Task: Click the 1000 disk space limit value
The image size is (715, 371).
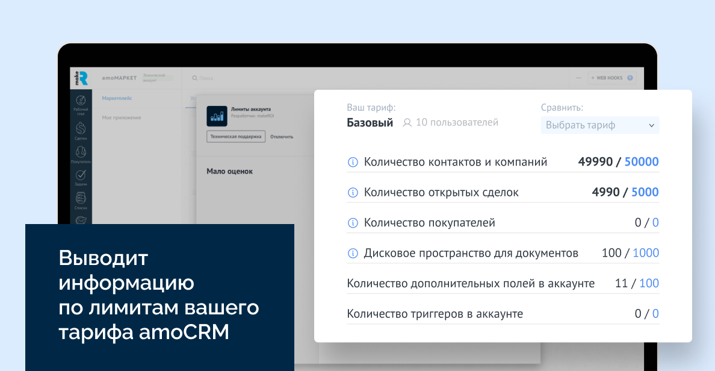Action: [646, 253]
